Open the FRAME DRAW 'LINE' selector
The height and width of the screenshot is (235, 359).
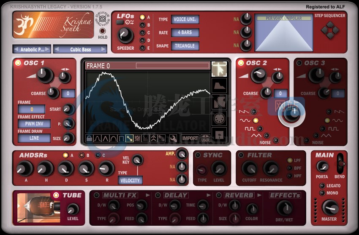click(34, 138)
